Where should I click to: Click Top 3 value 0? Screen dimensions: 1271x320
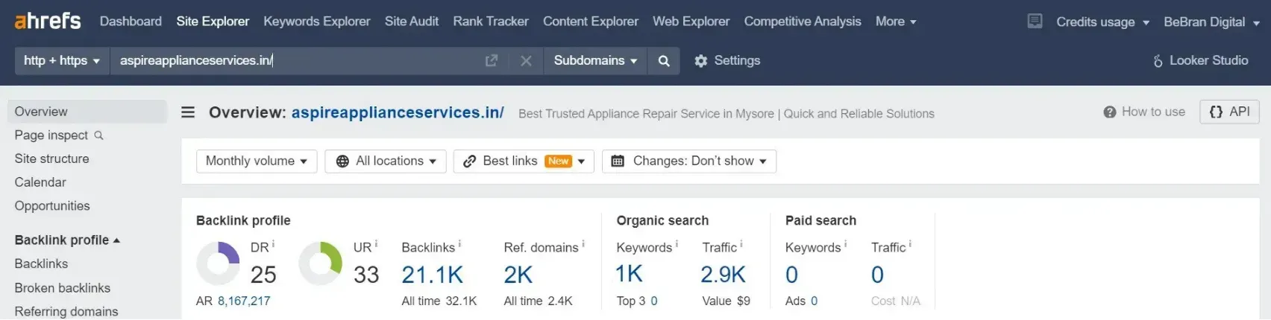(x=654, y=301)
